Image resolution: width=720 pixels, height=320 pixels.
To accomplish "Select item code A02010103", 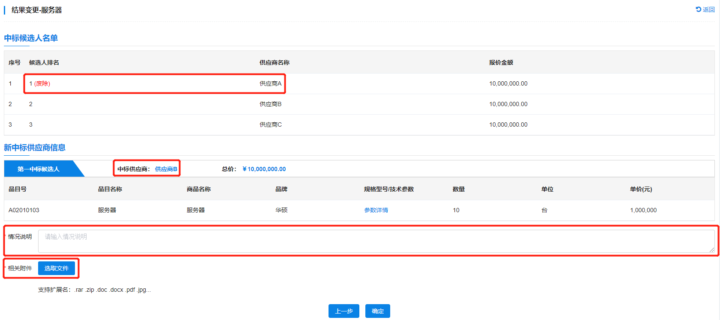I will [24, 210].
